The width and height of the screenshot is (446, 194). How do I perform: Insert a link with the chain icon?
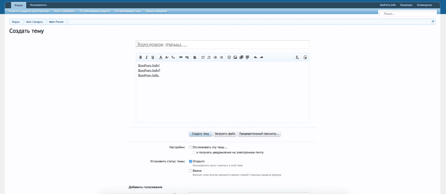(x=181, y=57)
